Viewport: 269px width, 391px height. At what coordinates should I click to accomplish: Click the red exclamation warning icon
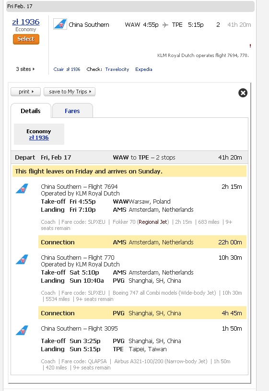click(x=250, y=46)
